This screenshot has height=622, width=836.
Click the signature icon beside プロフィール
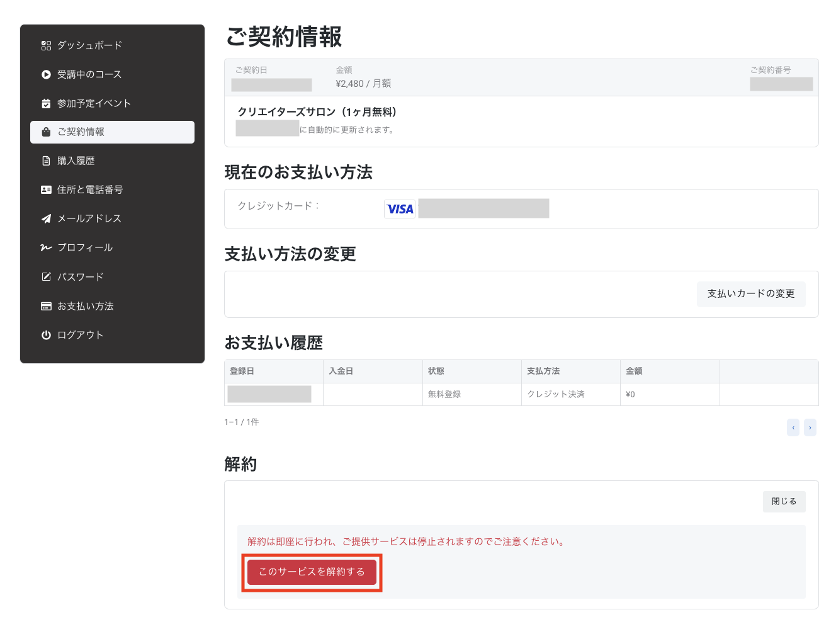(46, 248)
